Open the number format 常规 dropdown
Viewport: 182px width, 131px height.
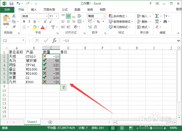(x=104, y=16)
